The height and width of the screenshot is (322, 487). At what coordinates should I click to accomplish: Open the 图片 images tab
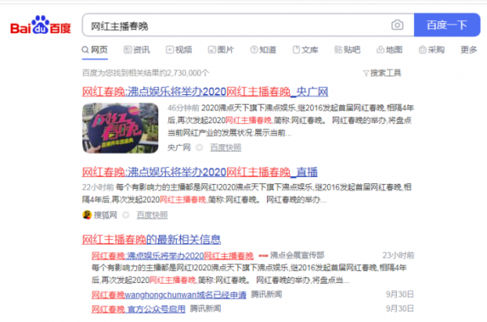tap(221, 49)
